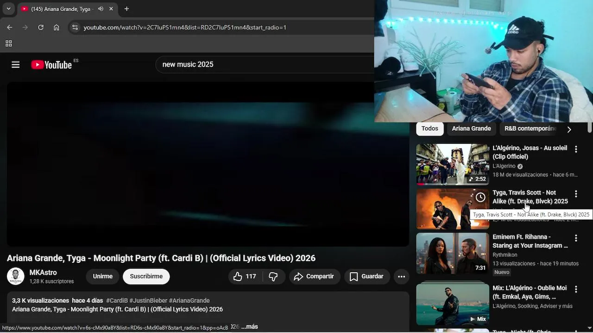Click the Compartir share button

[315, 276]
